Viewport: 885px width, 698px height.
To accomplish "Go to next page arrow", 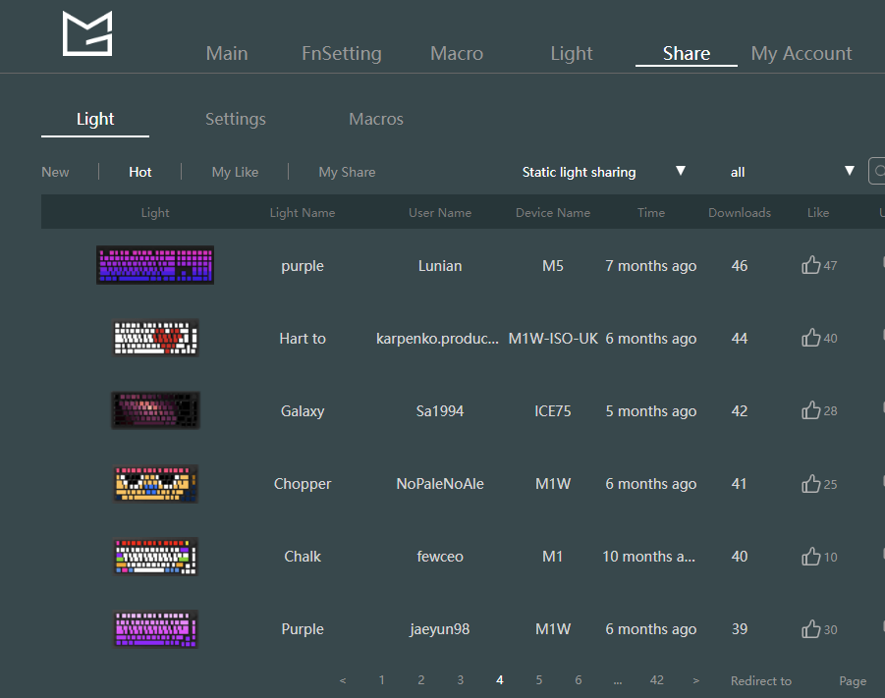I will (x=696, y=680).
